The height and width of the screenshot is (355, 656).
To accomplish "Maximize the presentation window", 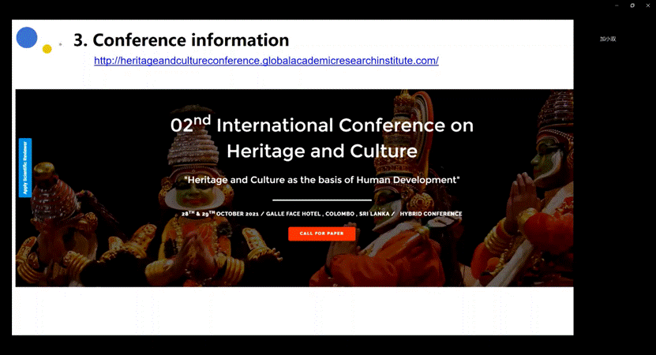I will click(632, 6).
